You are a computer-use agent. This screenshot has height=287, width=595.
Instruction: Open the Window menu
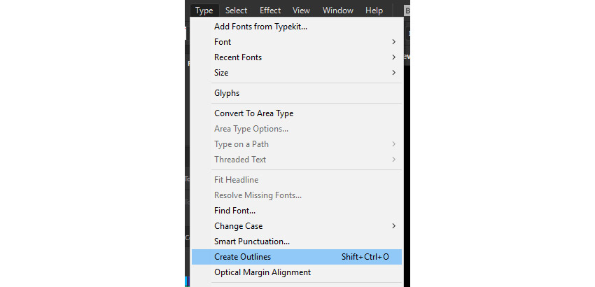pos(337,10)
